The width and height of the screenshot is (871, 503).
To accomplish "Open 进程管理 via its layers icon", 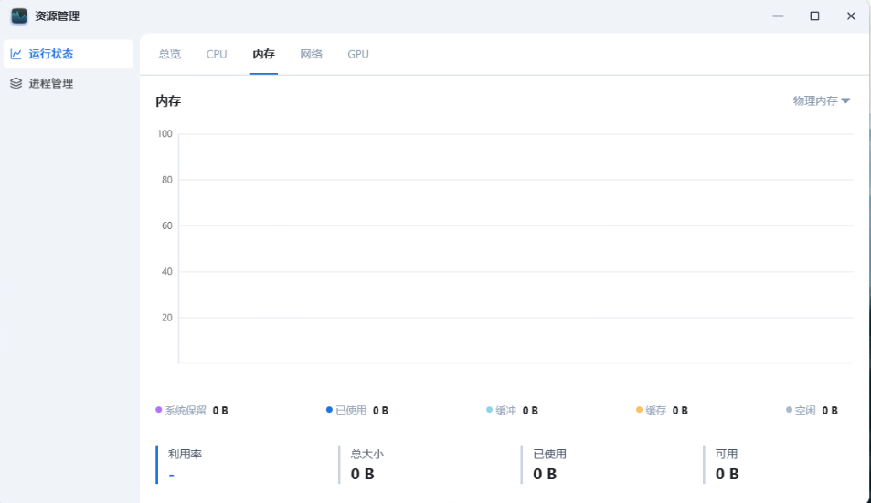I will click(16, 83).
